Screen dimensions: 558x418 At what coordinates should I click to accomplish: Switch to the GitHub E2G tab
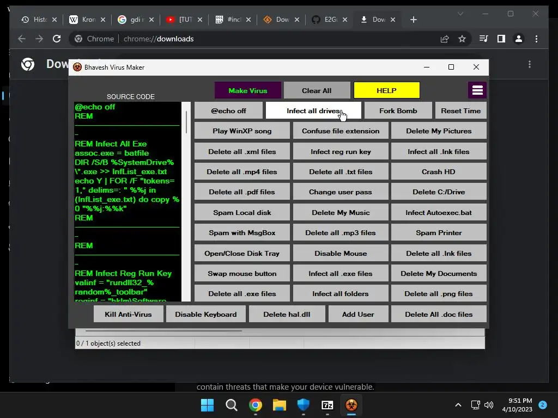click(x=330, y=20)
